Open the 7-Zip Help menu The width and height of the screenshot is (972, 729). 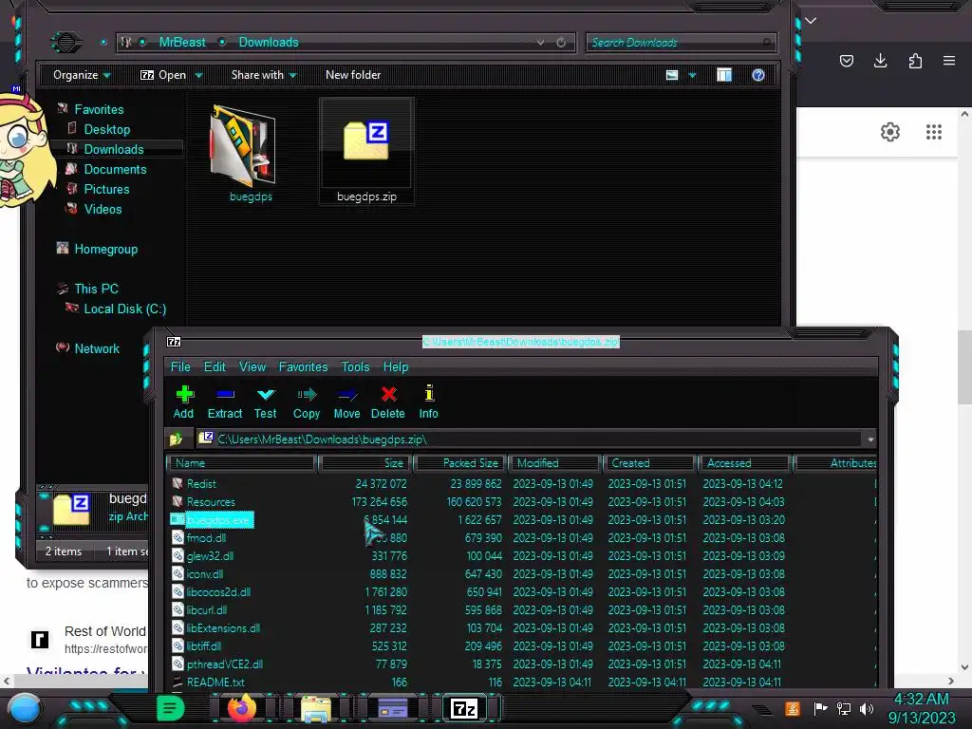(396, 367)
